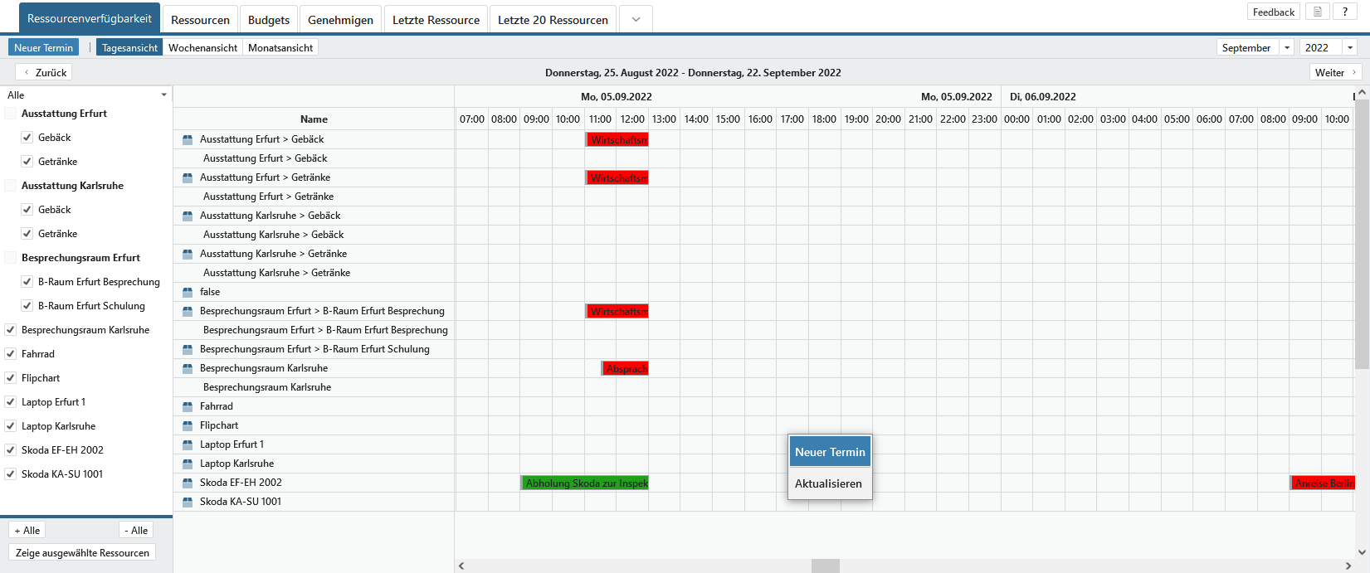Switch to the Budgets tab
The image size is (1370, 573).
point(269,20)
